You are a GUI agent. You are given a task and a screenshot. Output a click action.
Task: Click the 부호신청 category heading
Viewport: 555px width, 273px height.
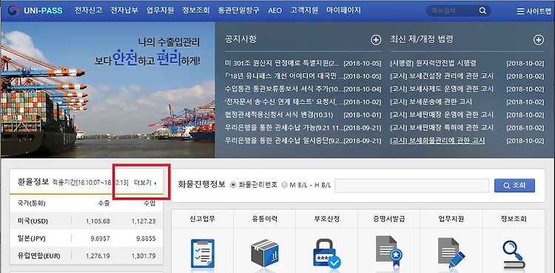[326, 219]
